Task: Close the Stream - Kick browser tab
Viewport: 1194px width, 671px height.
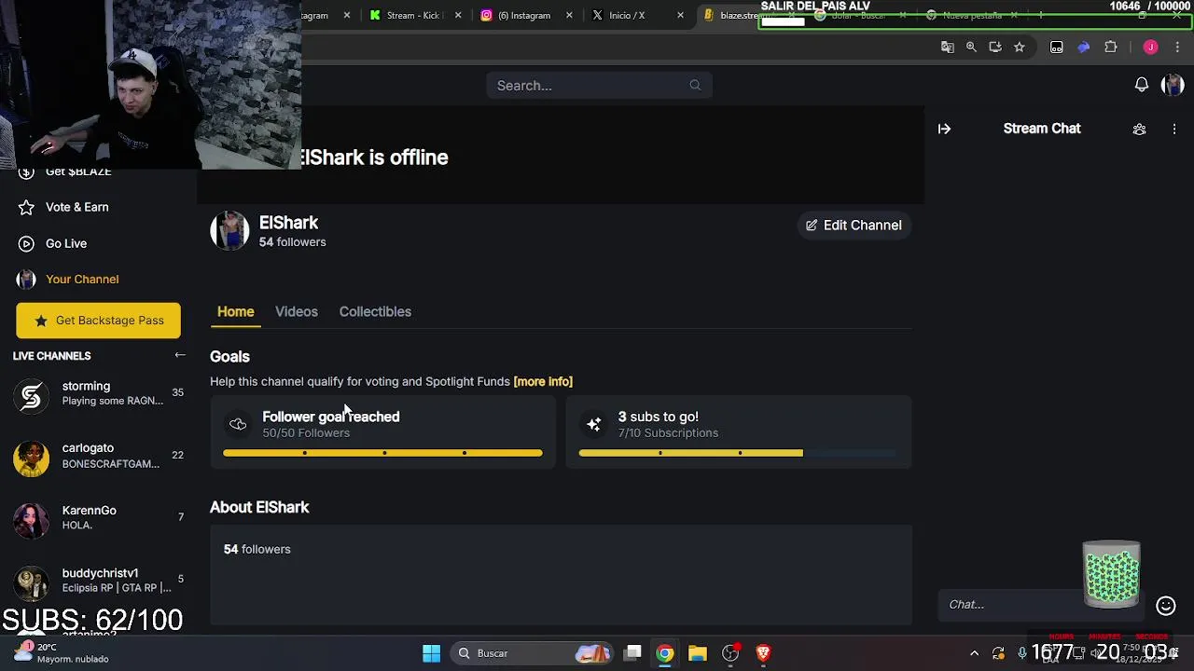Action: point(458,15)
